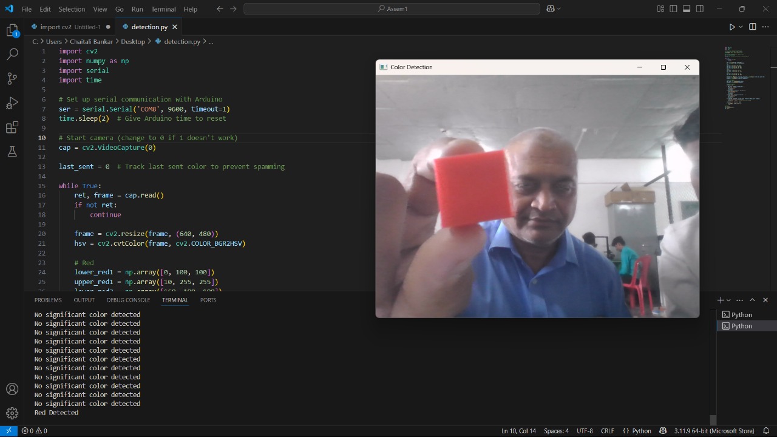This screenshot has width=777, height=437.
Task: Click the Assem1 command center search box
Action: [x=392, y=8]
